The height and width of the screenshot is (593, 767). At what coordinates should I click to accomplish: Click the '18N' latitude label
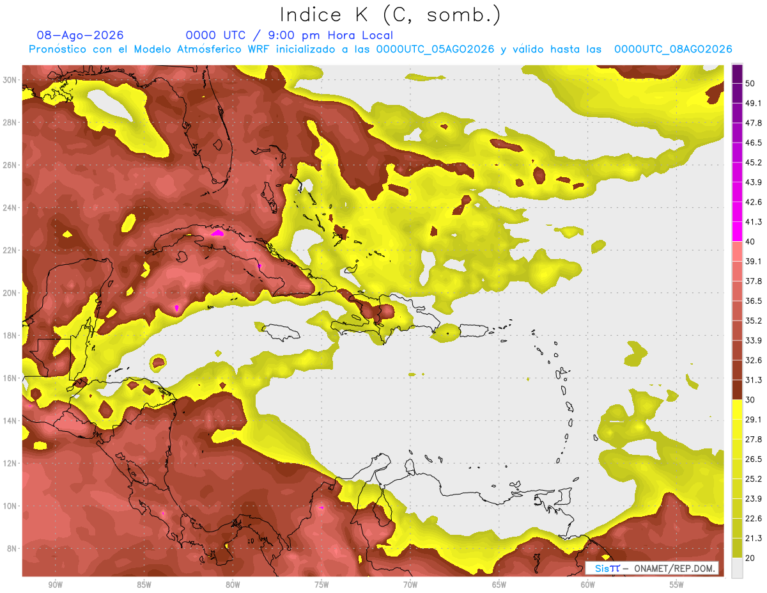(10, 336)
